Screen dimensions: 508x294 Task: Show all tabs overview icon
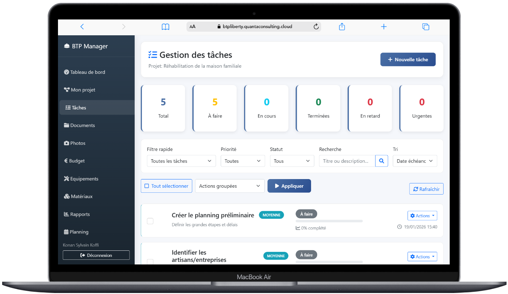click(x=426, y=27)
